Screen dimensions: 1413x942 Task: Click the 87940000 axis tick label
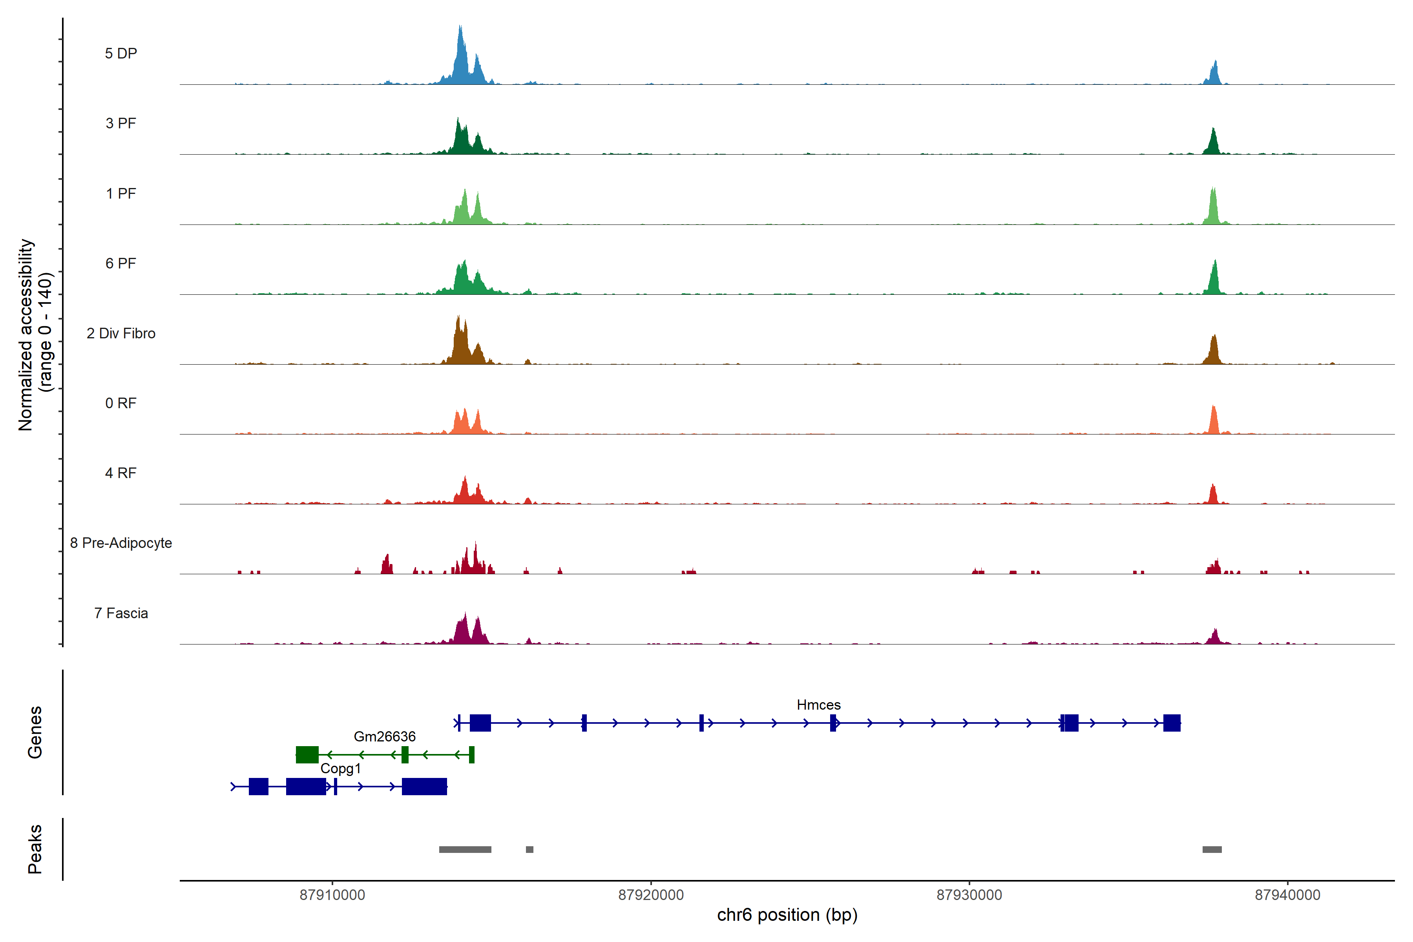[x=1287, y=895]
